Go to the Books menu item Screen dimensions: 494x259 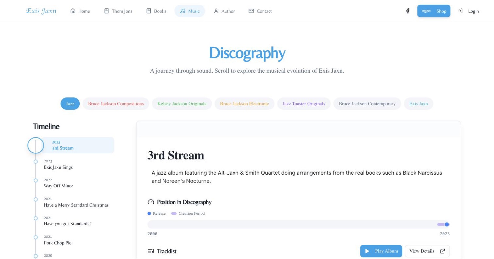pyautogui.click(x=156, y=11)
